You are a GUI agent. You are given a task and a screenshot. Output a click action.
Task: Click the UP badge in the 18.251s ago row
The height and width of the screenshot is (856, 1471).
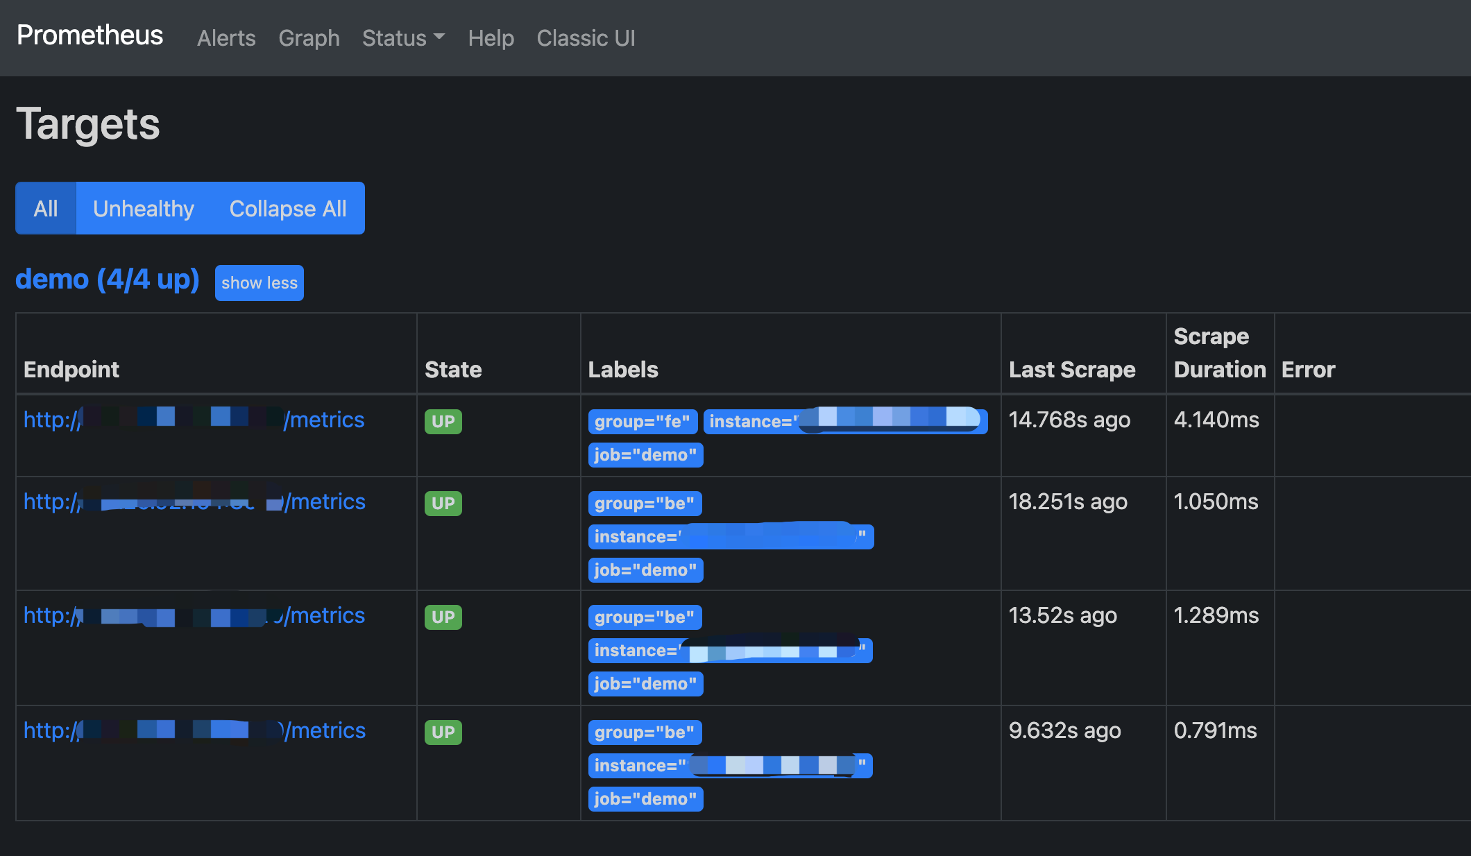(443, 504)
